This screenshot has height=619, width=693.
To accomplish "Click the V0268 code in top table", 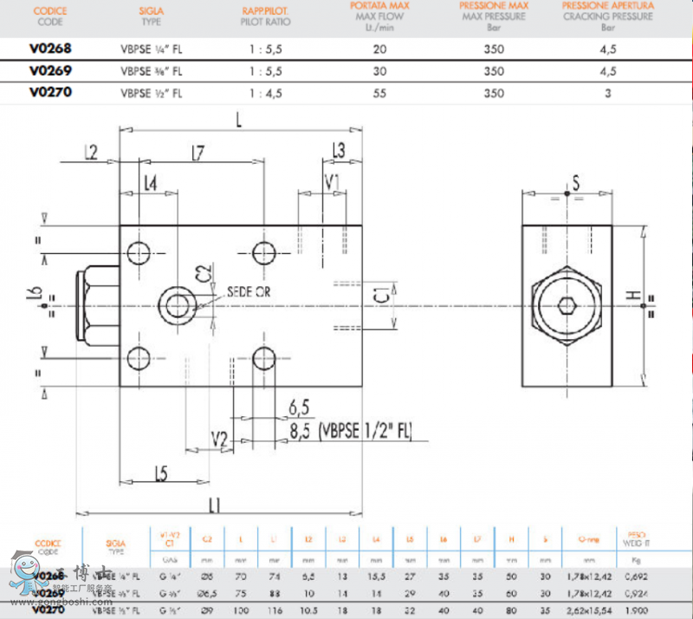I will point(50,49).
